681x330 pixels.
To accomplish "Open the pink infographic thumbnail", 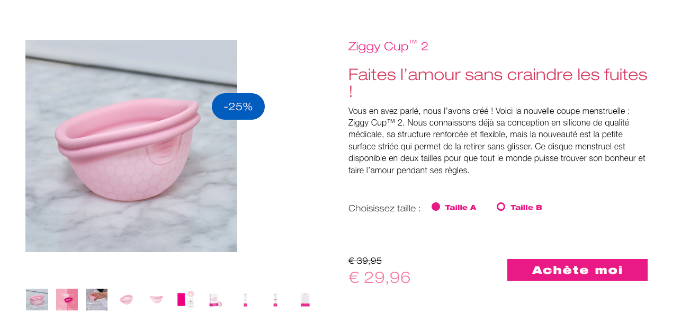I will coord(67,299).
